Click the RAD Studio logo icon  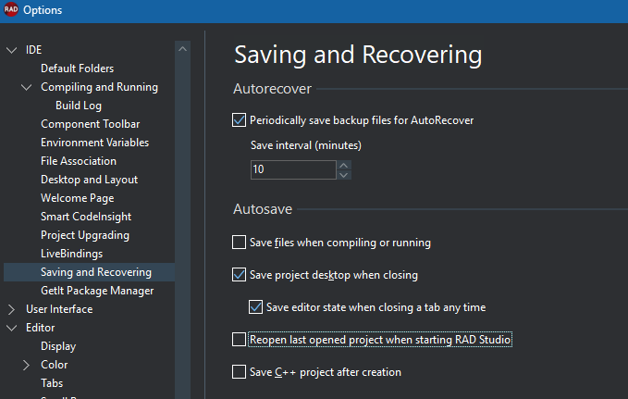(x=11, y=9)
